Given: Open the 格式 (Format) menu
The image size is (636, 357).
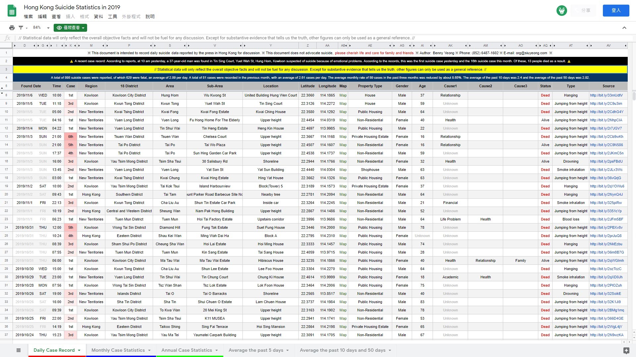Looking at the screenshot, I should [84, 17].
